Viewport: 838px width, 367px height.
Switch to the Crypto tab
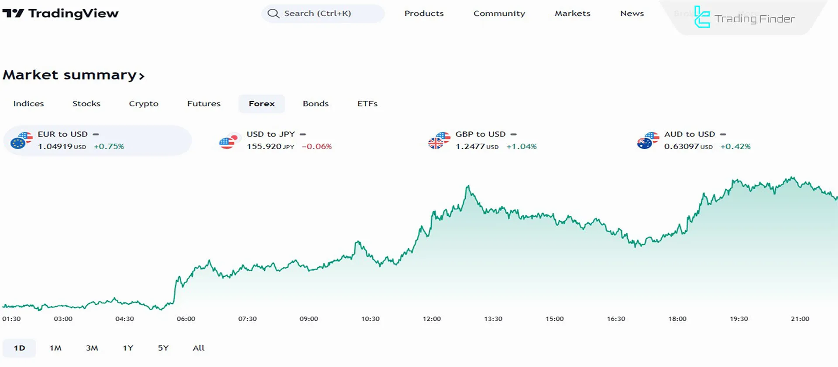(x=144, y=104)
